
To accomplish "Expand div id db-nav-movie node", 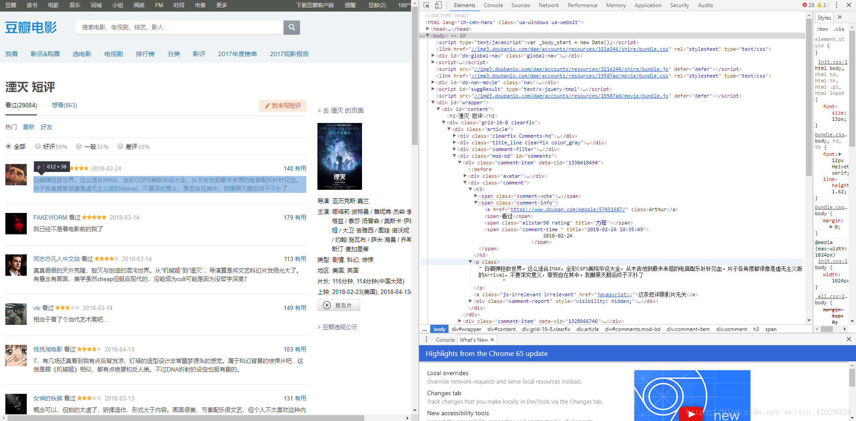I will pos(433,82).
